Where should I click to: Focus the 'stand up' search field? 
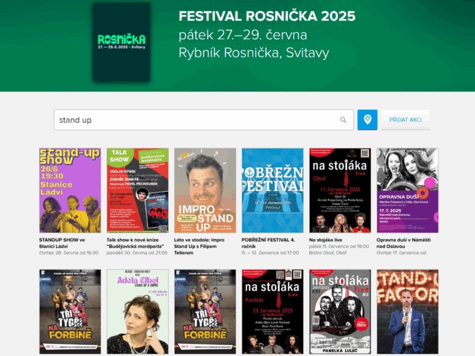(x=204, y=120)
